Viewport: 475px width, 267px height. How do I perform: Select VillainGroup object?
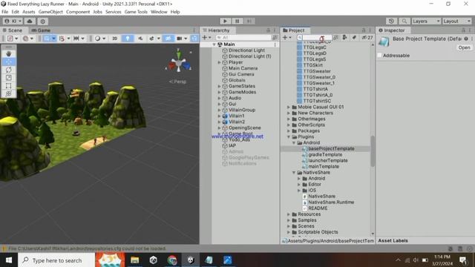tap(242, 111)
